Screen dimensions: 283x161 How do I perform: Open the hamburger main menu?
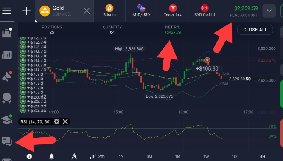[7, 11]
